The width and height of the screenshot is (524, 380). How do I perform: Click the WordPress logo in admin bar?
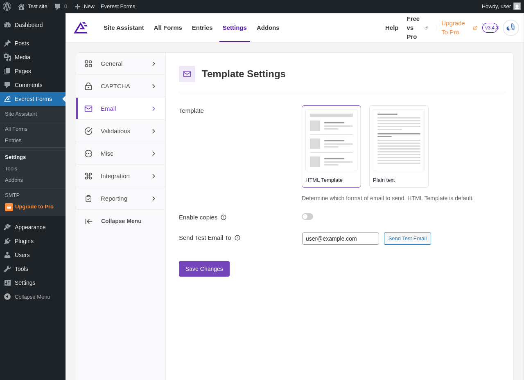[x=7, y=7]
